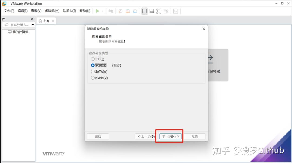Open the 编辑(E) menu

click(22, 11)
